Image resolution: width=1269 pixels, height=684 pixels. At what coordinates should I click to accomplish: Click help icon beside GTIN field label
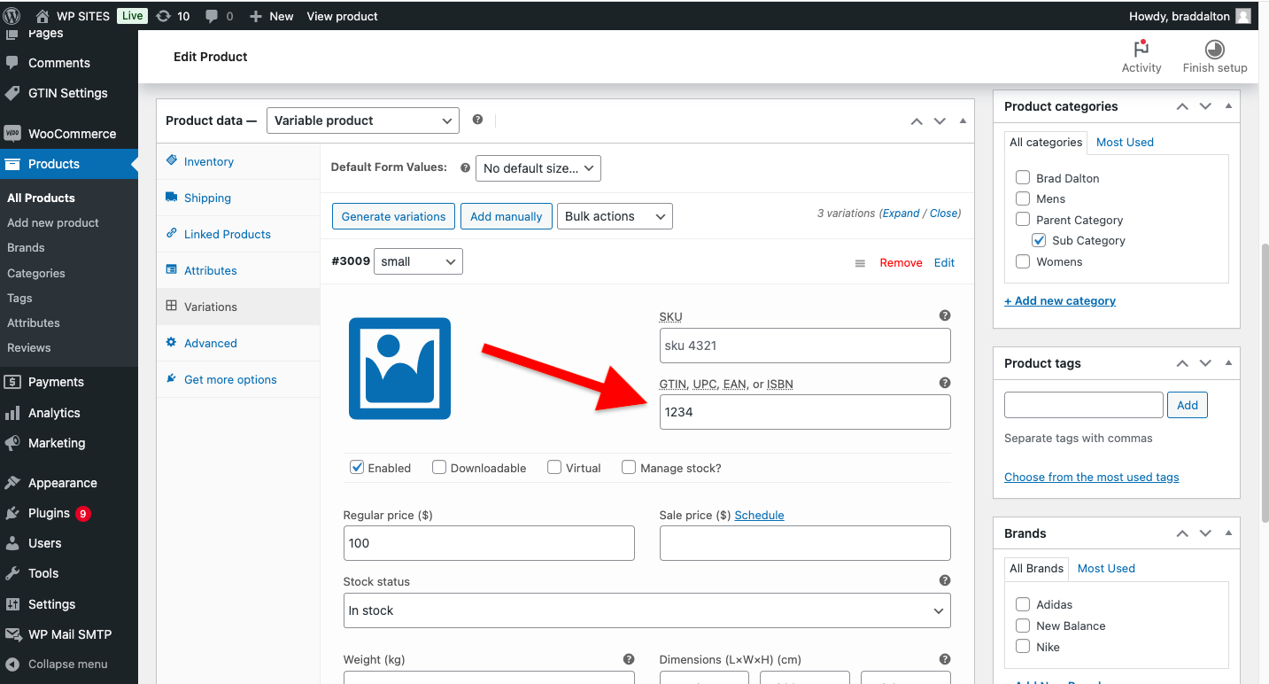click(x=944, y=383)
